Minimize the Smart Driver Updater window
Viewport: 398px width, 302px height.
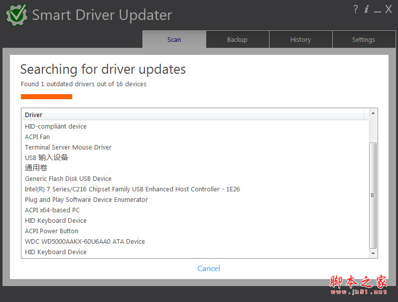click(377, 11)
